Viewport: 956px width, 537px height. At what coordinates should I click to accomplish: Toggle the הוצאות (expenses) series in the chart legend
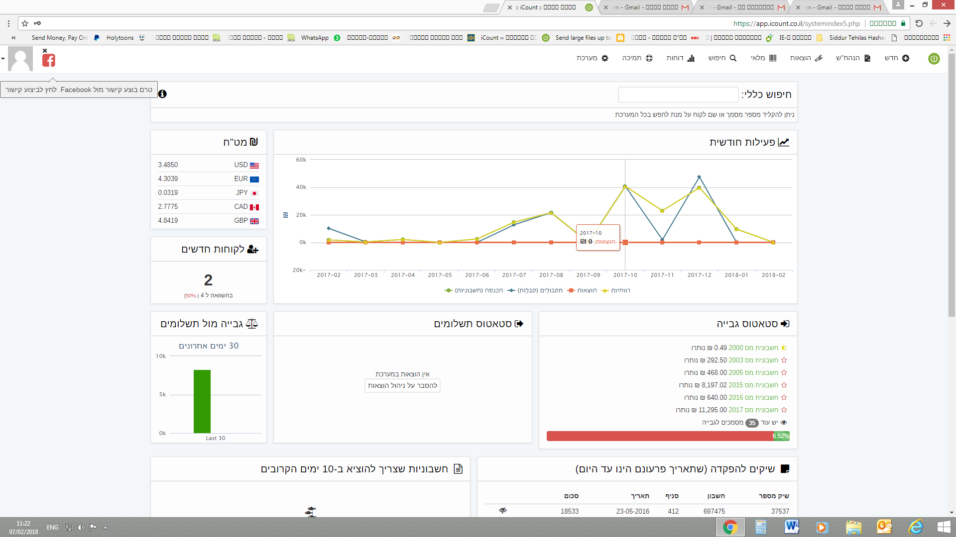(582, 290)
